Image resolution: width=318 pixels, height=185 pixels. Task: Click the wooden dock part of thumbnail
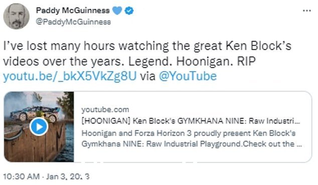pos(35,148)
